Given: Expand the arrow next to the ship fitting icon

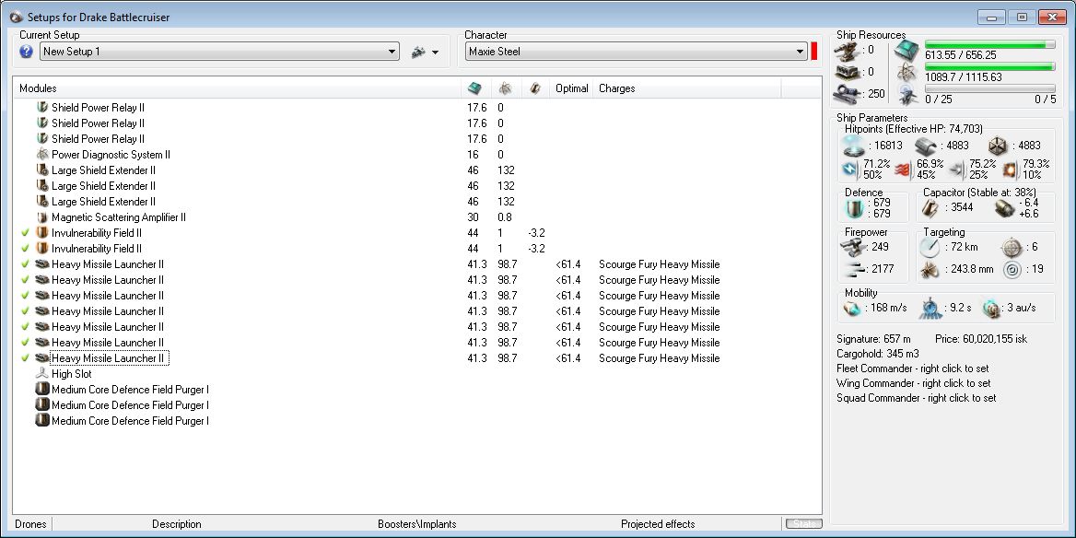Looking at the screenshot, I should pyautogui.click(x=435, y=53).
